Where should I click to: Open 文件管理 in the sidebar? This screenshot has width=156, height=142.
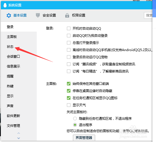point(13,126)
